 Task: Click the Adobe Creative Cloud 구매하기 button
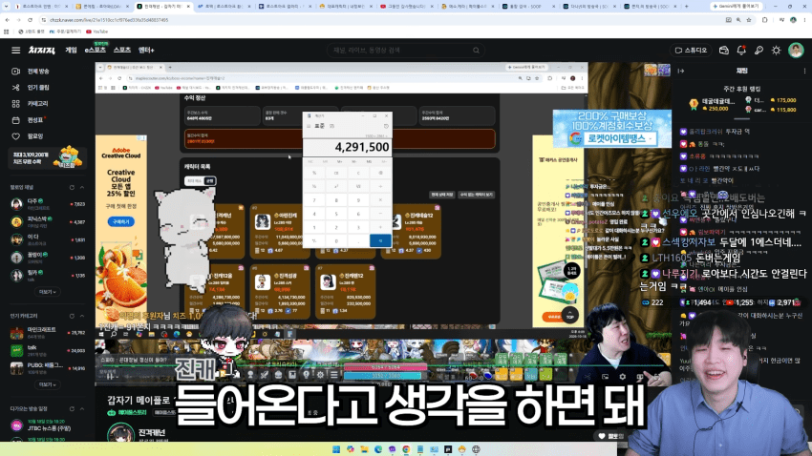pyautogui.click(x=121, y=221)
